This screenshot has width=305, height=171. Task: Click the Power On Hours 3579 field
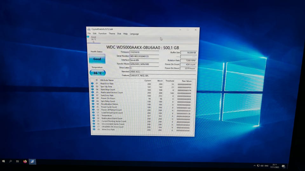click(x=188, y=68)
